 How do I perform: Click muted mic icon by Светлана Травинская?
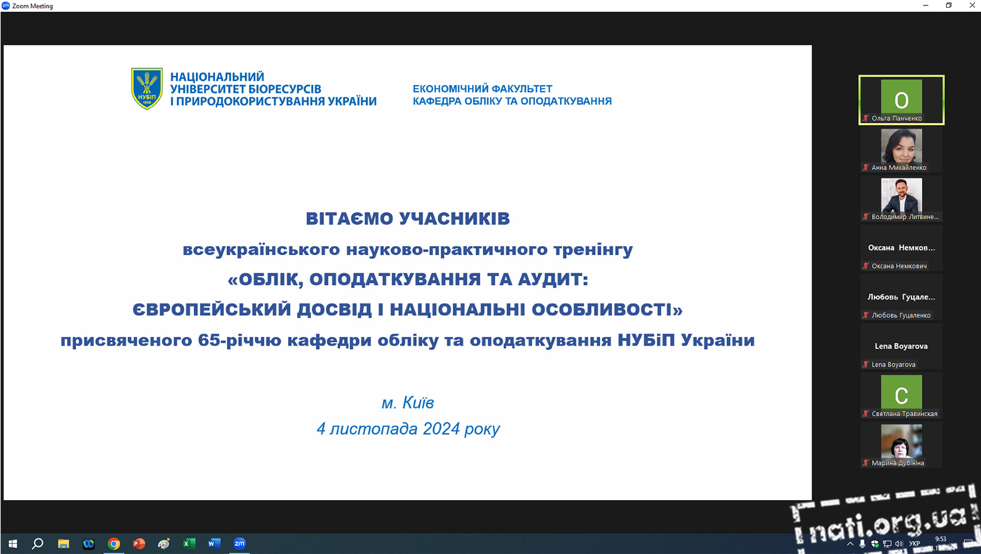865,413
